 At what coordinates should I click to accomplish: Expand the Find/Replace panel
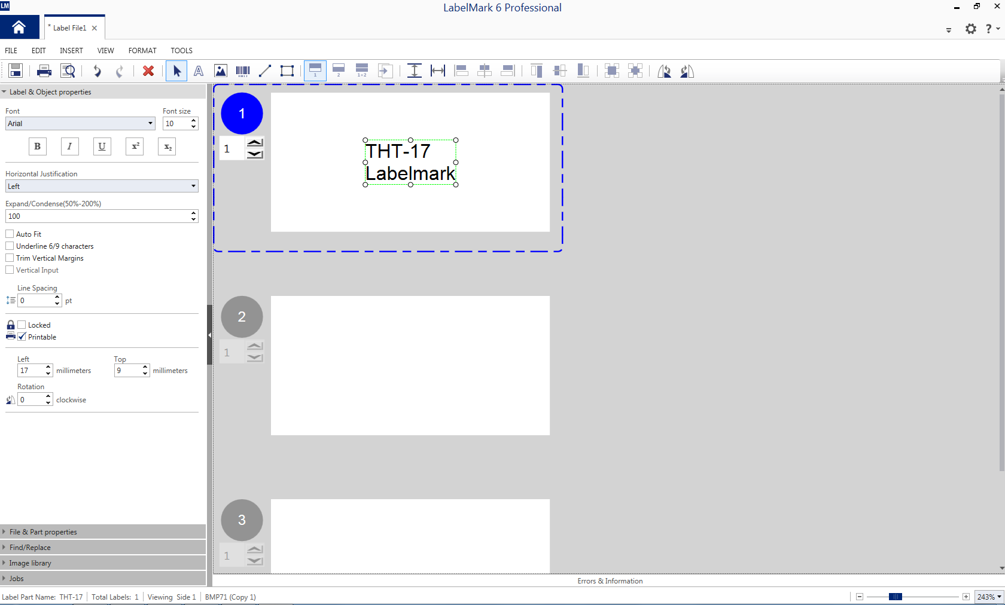click(x=103, y=547)
